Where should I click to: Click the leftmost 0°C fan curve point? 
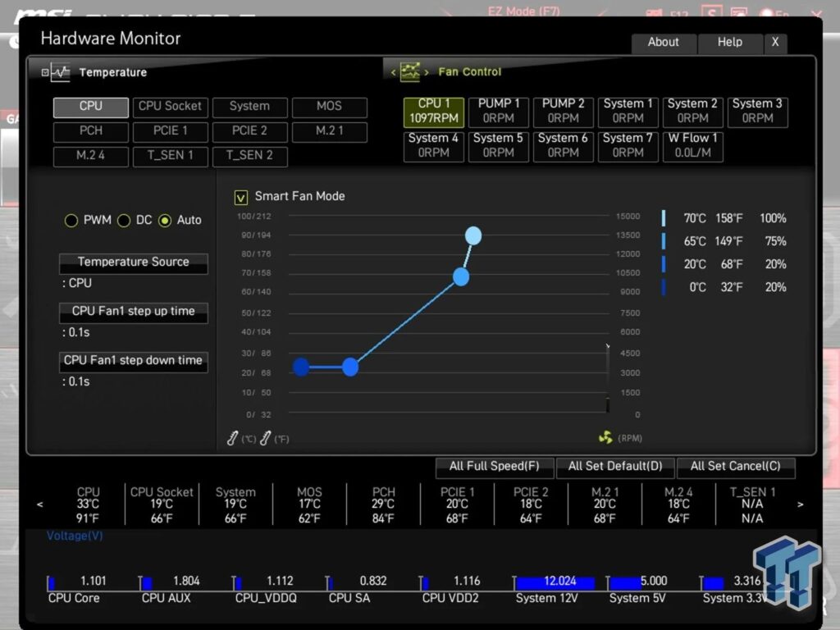tap(302, 367)
